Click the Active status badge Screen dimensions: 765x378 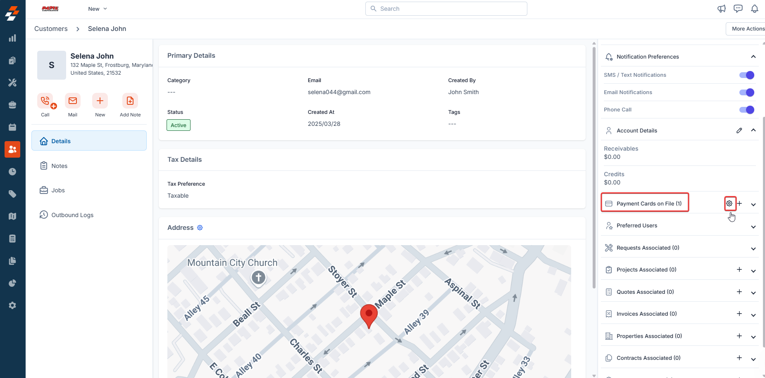179,125
